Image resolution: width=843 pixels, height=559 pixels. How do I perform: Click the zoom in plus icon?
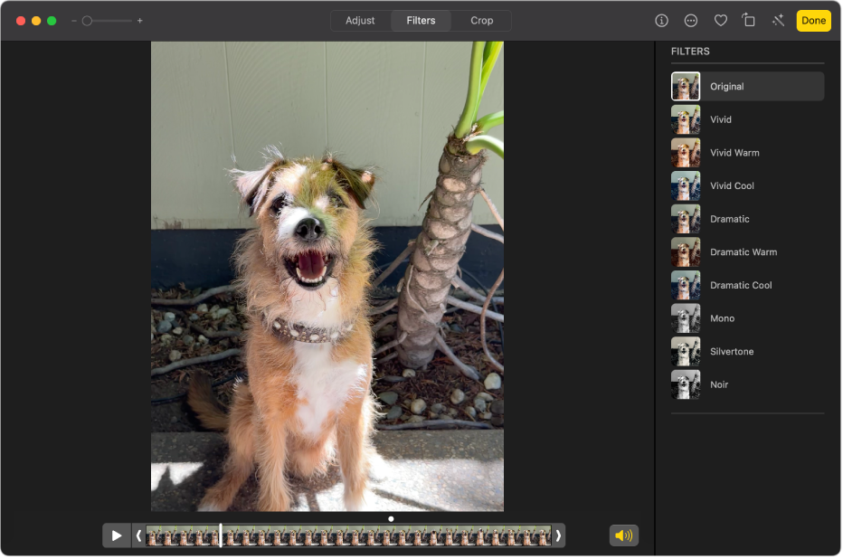click(x=139, y=21)
